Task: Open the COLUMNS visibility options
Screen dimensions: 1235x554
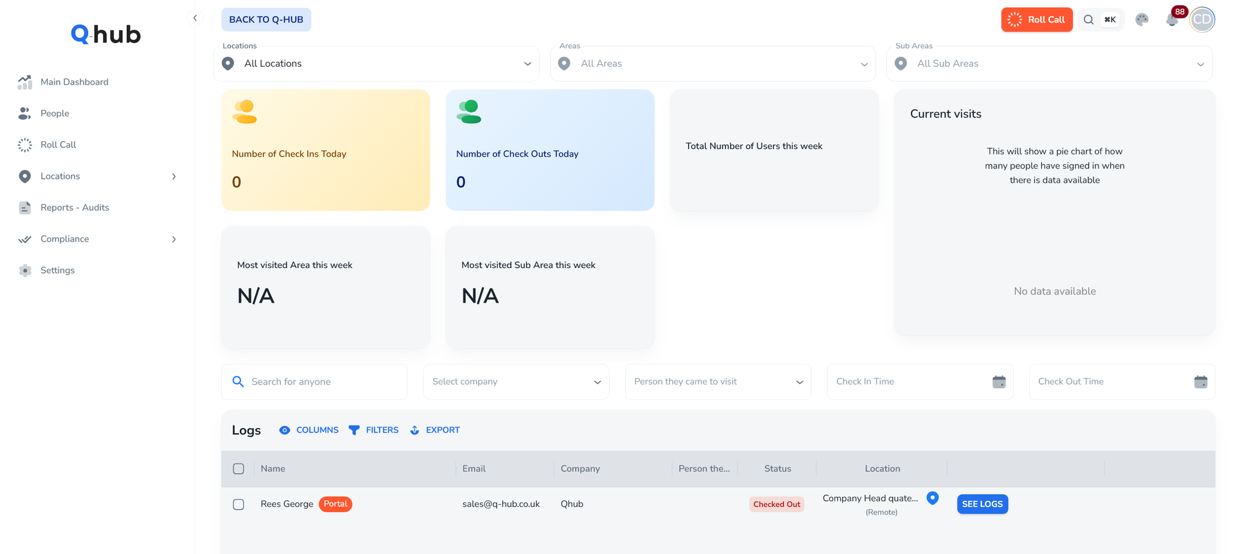Action: pyautogui.click(x=309, y=430)
